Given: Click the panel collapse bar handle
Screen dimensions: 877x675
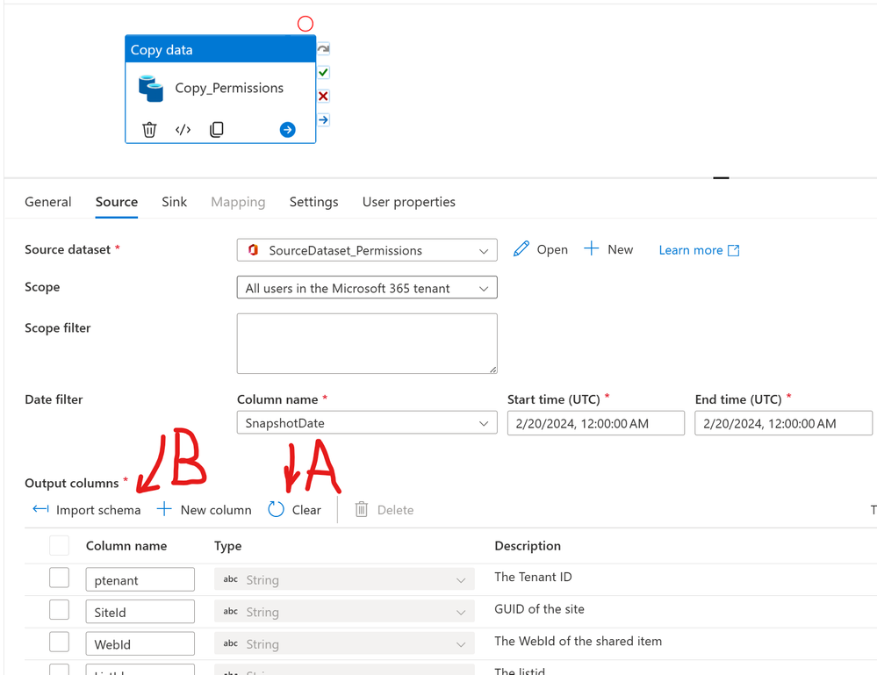Looking at the screenshot, I should tap(721, 178).
